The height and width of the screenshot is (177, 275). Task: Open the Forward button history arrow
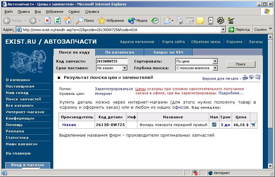click(x=40, y=21)
